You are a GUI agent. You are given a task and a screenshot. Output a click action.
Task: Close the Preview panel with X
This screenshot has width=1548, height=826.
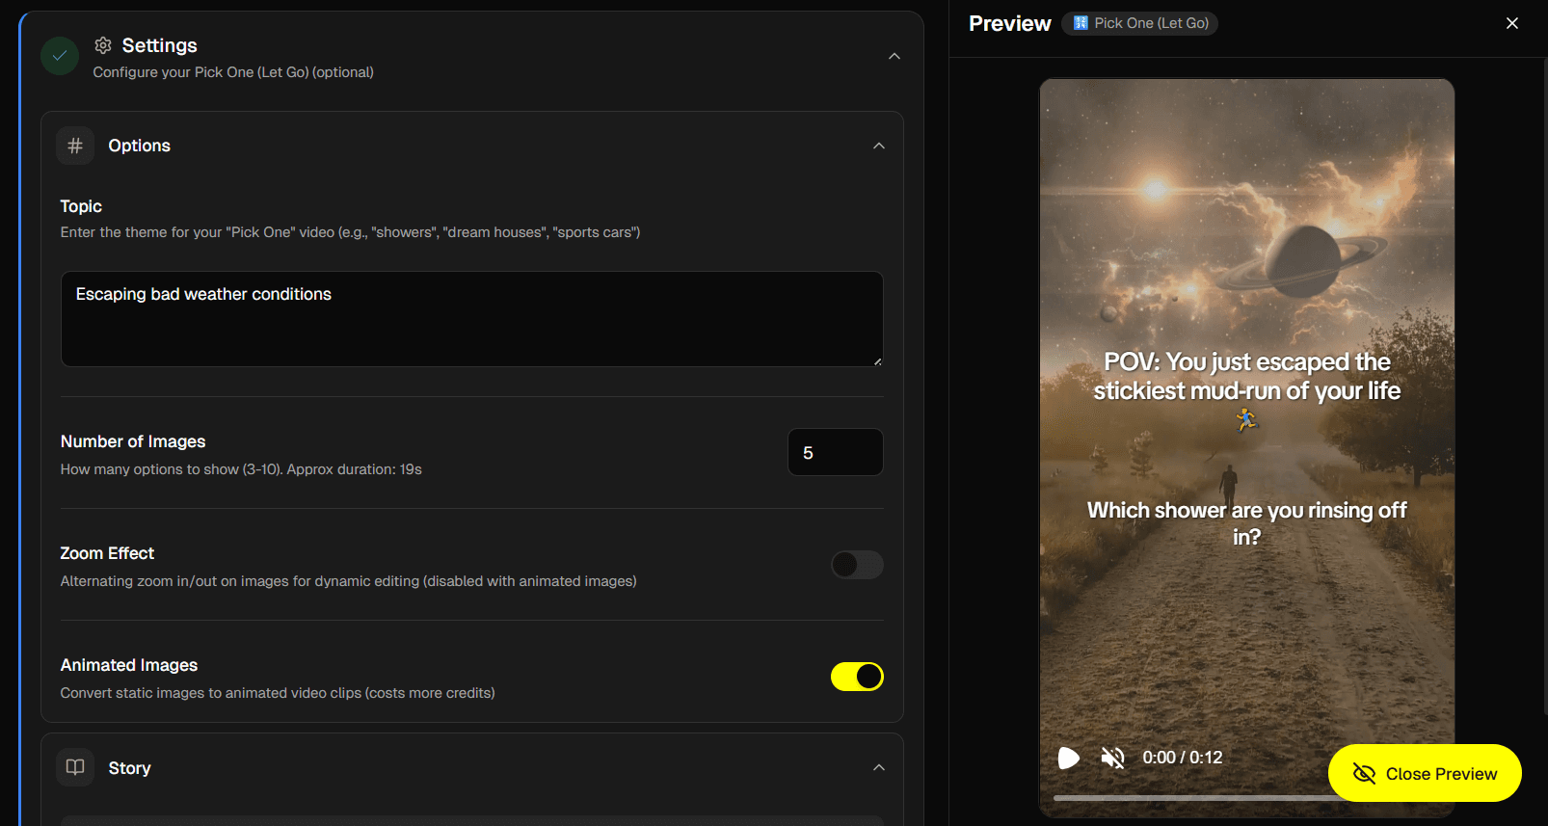pos(1511,23)
